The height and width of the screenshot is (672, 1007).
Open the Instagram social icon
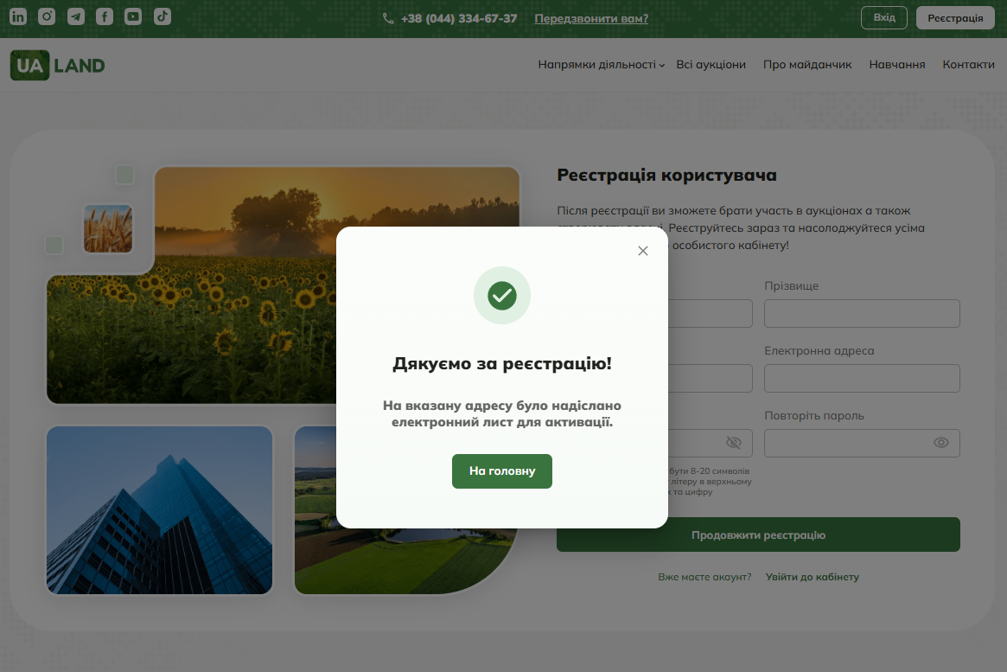47,16
